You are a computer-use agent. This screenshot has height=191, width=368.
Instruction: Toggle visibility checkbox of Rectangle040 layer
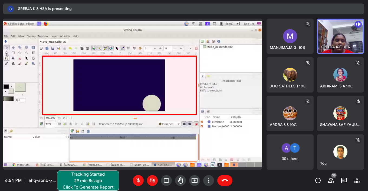point(202,126)
